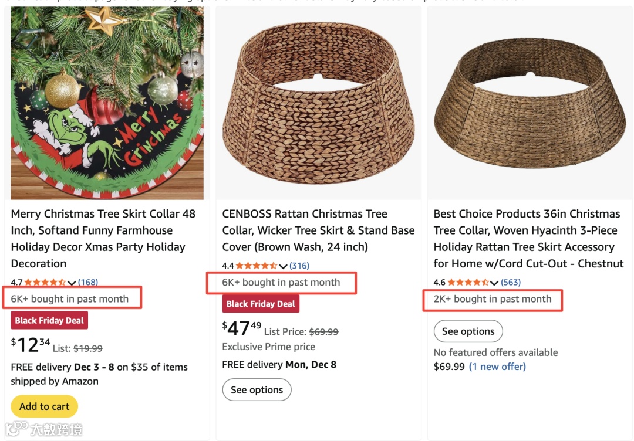Expand rating dropdown for the 4.6-star product
The width and height of the screenshot is (634, 441).
pyautogui.click(x=495, y=283)
